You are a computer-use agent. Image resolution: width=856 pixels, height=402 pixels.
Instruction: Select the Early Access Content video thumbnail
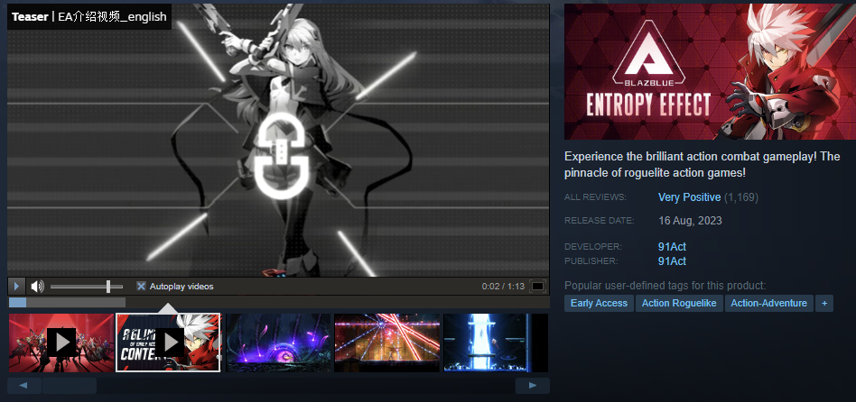[x=168, y=343]
